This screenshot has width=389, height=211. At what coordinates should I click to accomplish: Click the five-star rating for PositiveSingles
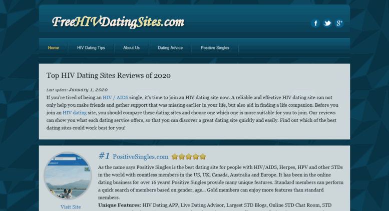point(189,157)
